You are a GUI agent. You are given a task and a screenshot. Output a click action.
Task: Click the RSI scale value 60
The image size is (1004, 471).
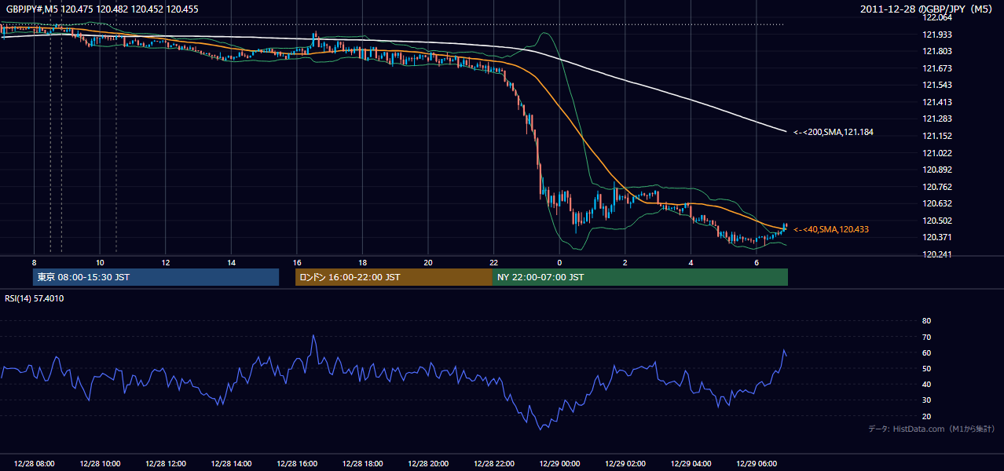pyautogui.click(x=926, y=352)
